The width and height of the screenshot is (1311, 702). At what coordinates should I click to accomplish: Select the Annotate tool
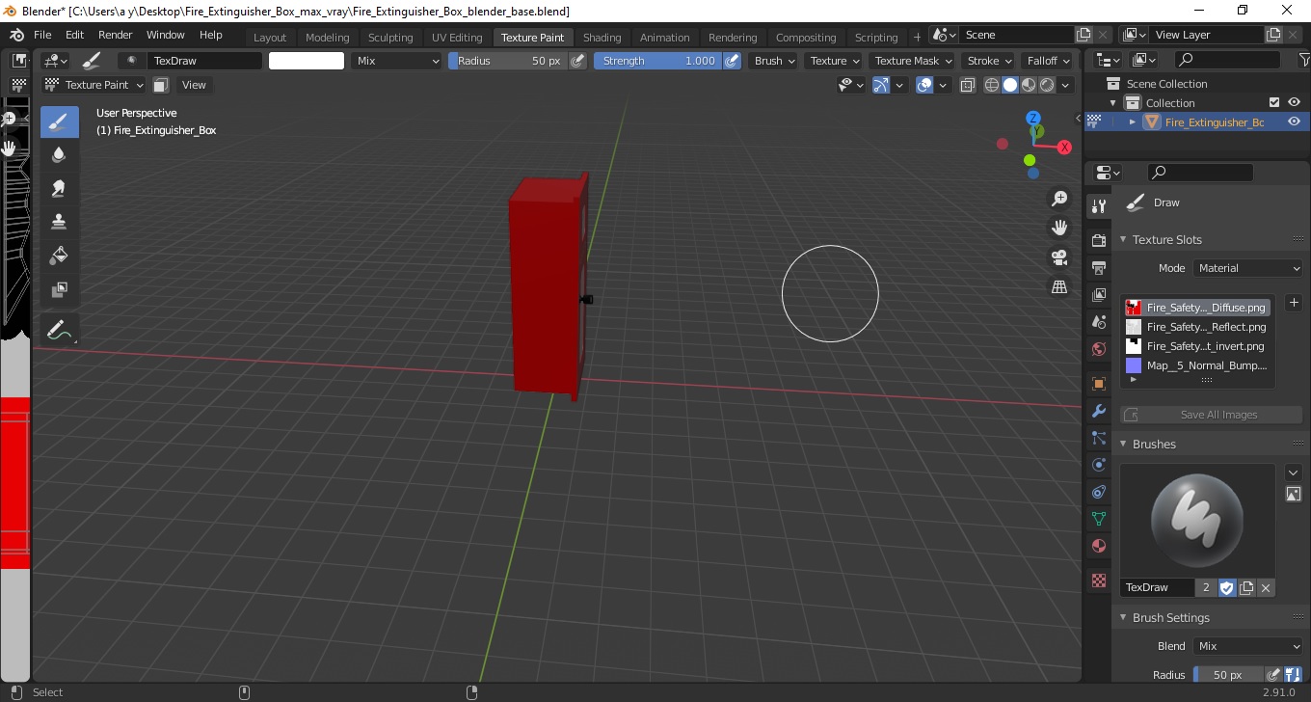(x=59, y=330)
